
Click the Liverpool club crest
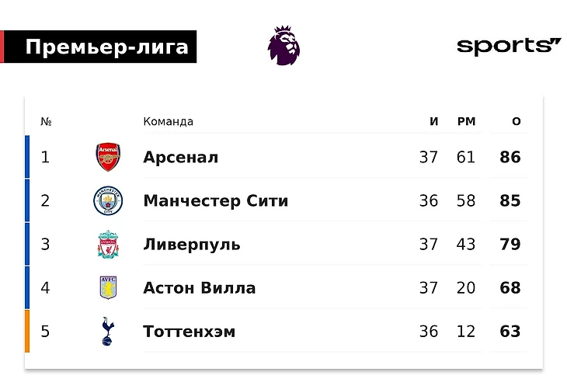[108, 245]
